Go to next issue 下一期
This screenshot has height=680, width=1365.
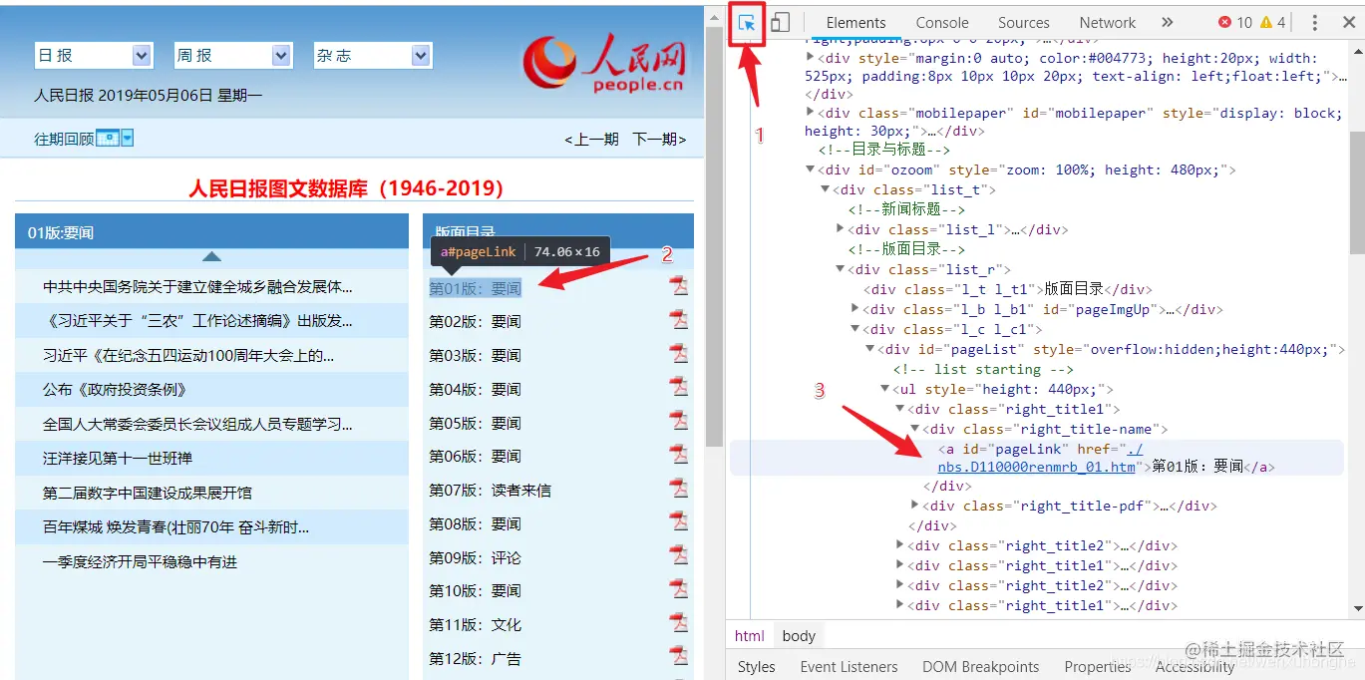(x=659, y=140)
